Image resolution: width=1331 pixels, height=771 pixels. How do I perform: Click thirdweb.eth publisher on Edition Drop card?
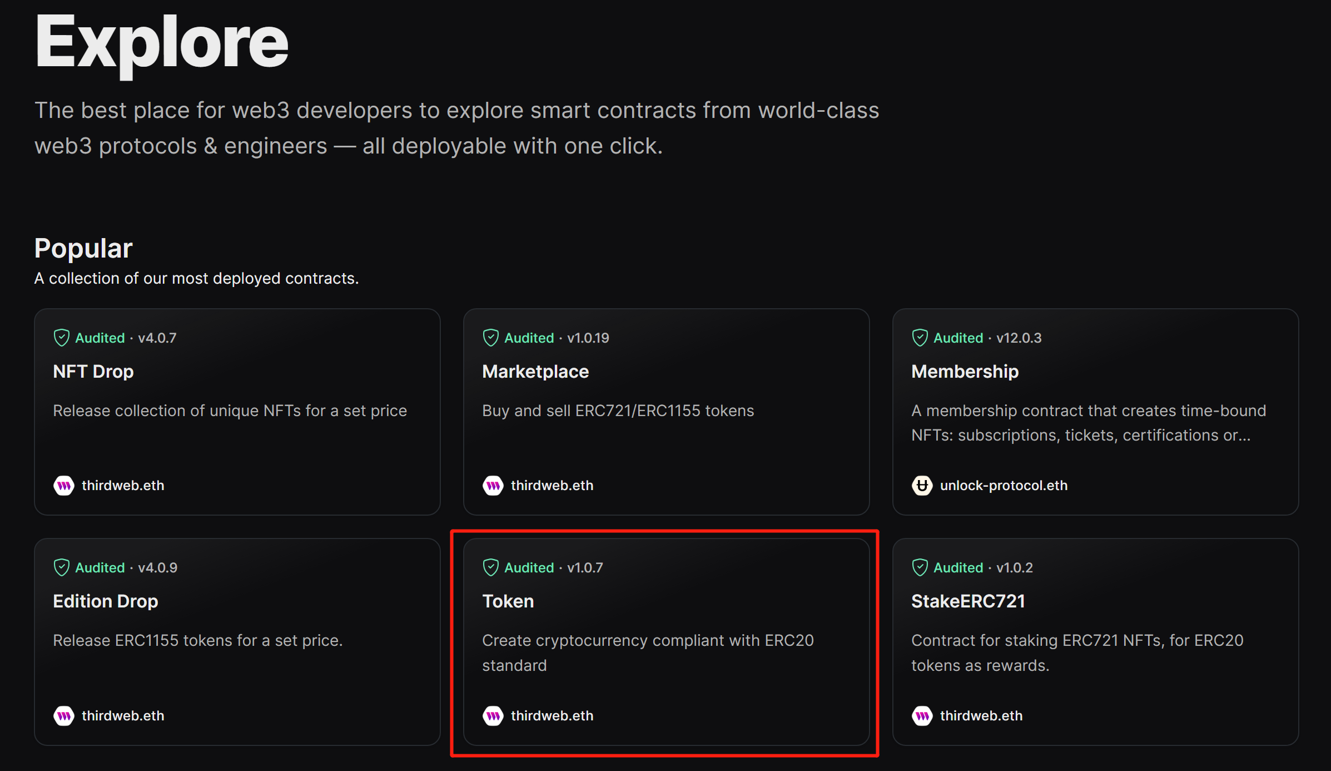(x=123, y=715)
